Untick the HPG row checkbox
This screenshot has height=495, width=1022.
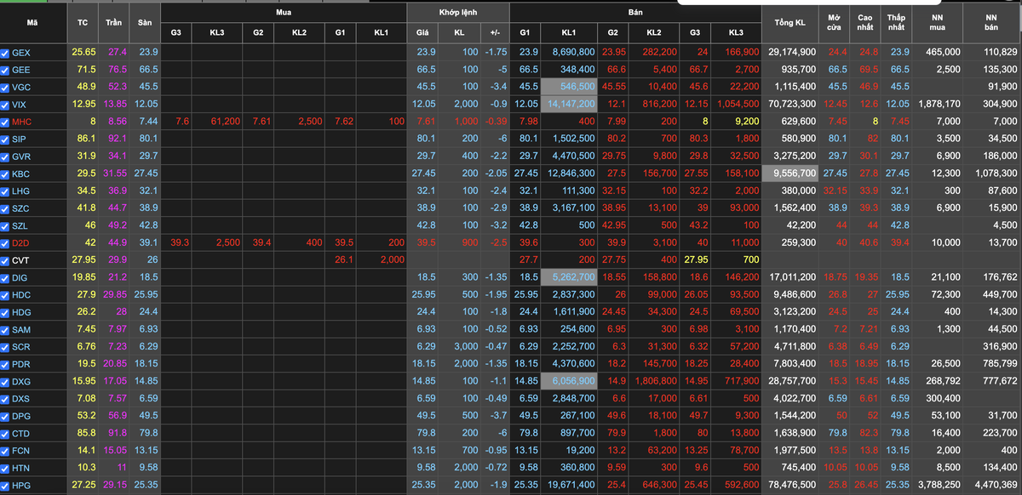6,486
